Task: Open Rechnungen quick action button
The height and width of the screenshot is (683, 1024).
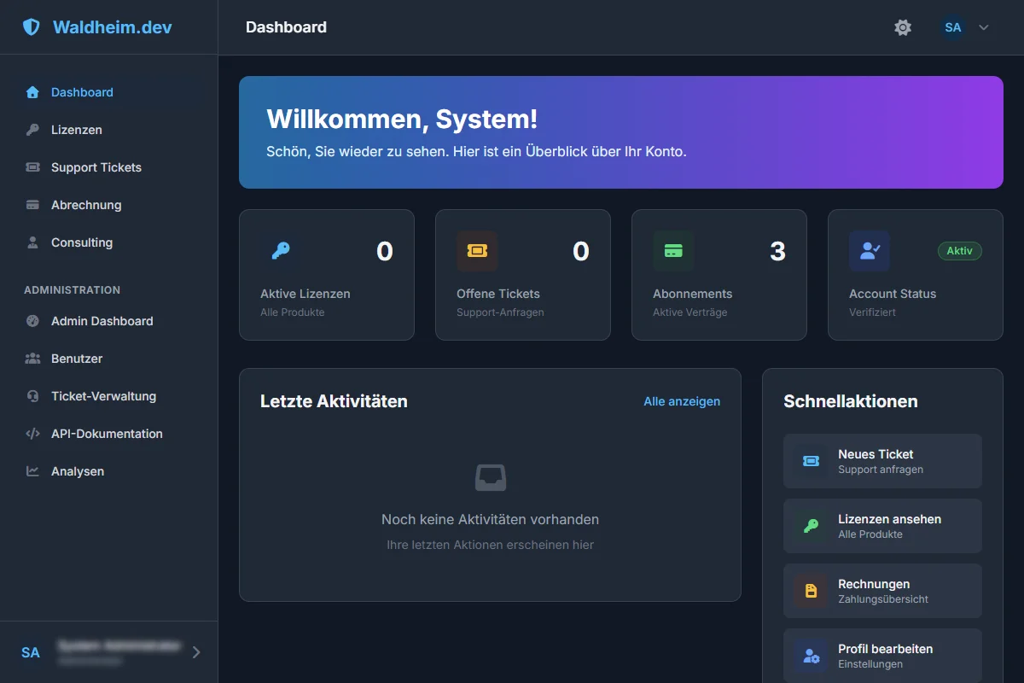Action: pyautogui.click(x=882, y=591)
